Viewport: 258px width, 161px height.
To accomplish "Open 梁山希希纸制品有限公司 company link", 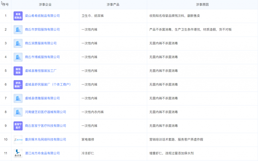I will (x=42, y=16).
